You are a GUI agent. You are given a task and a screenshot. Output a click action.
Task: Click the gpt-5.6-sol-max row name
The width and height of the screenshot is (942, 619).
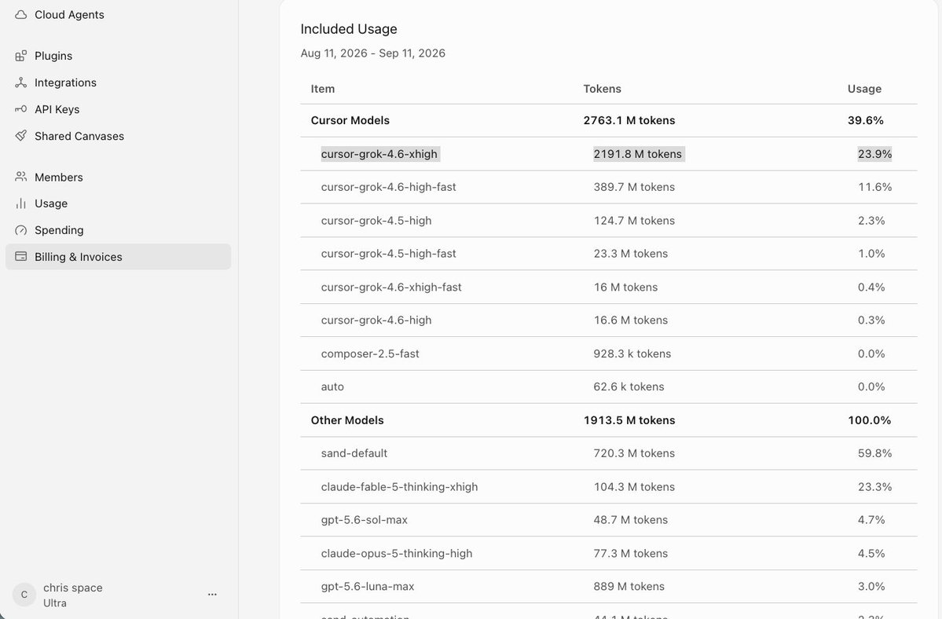pos(364,520)
